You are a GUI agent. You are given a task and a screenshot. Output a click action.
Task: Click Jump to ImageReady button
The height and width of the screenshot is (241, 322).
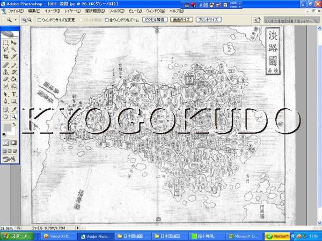10,159
